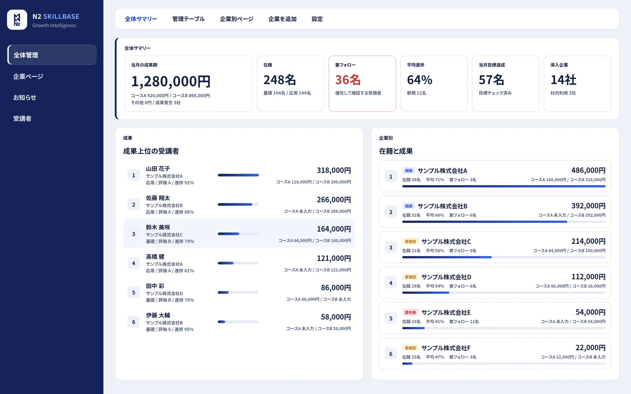The width and height of the screenshot is (631, 394).
Task: Open the サンプル株式会社F company card
Action: coord(495,353)
